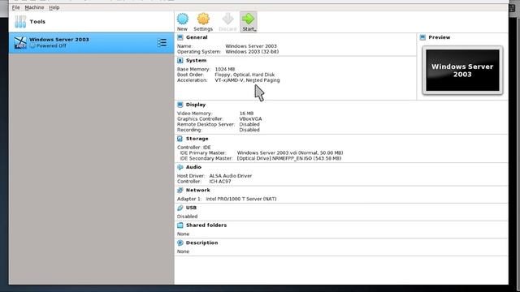Open the Display section heading
520x292 pixels.
[x=196, y=105]
